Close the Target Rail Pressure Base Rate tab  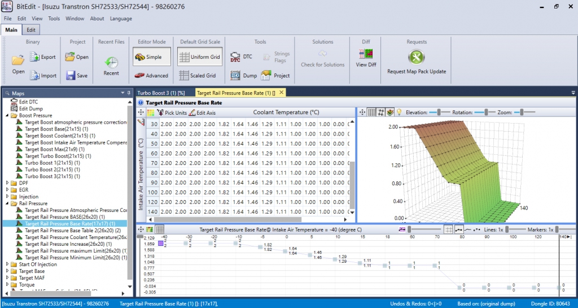(x=281, y=93)
